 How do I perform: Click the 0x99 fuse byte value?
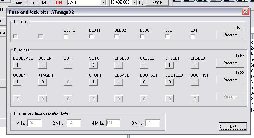240,72
